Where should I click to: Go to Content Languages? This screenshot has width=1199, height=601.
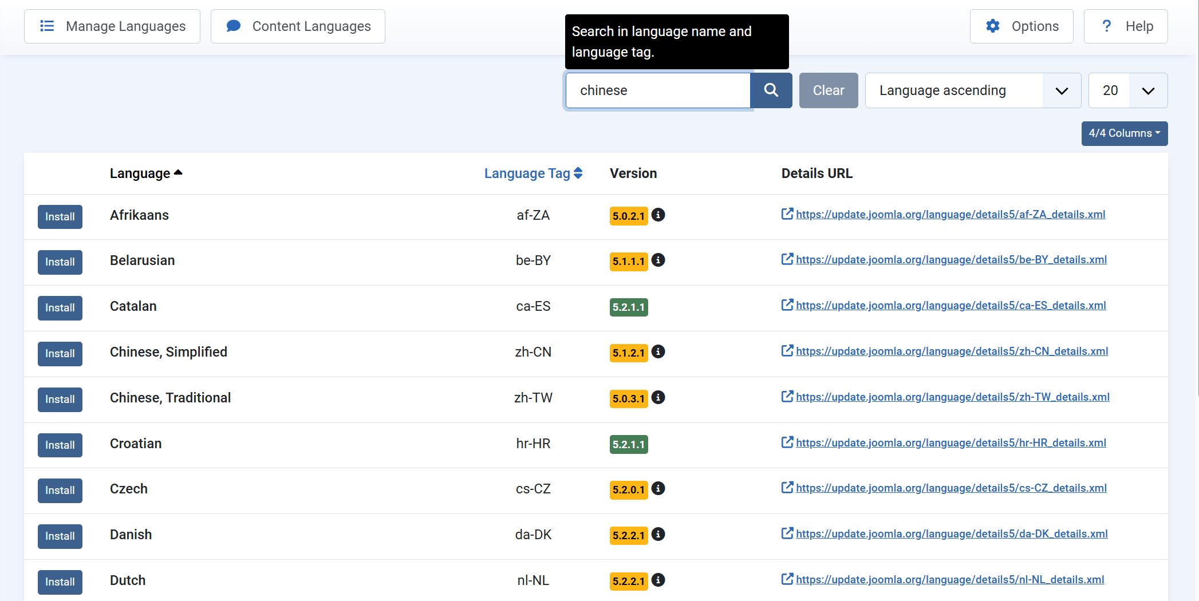pos(298,26)
